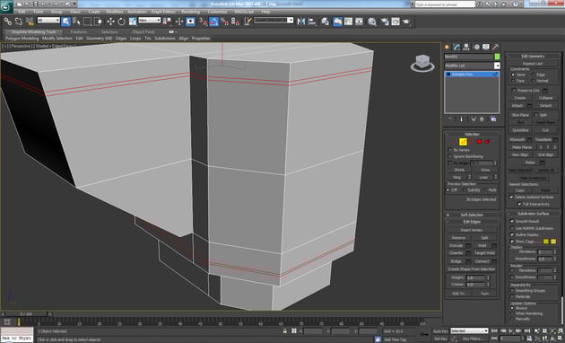Toggle the Isoline Display checkbox
565x343 pixels.
(512, 234)
